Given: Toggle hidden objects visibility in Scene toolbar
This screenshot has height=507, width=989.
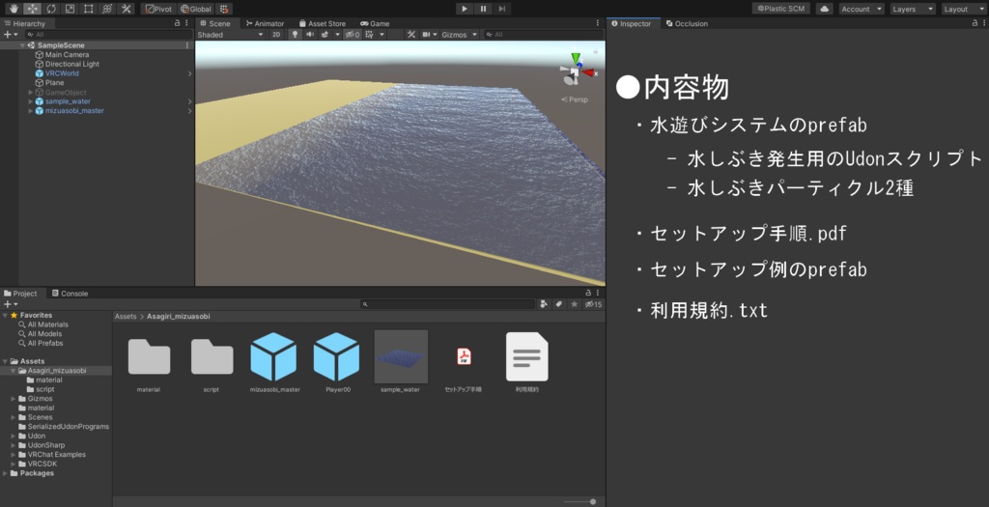Looking at the screenshot, I should pyautogui.click(x=352, y=35).
